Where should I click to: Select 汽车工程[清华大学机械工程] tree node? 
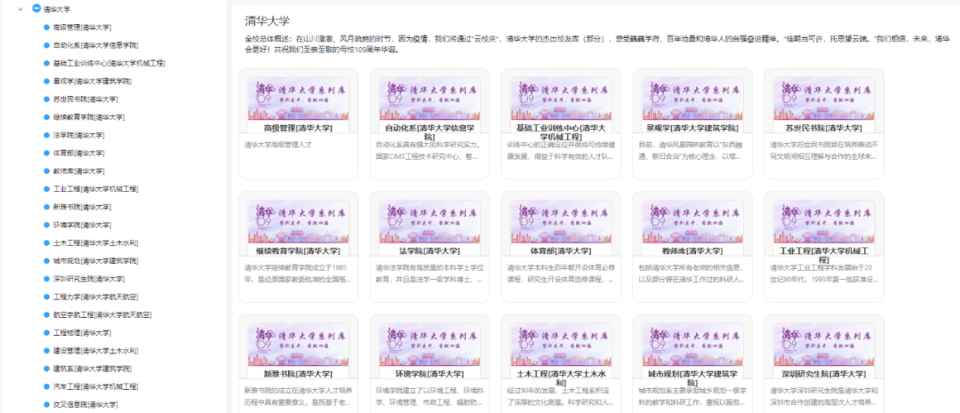pyautogui.click(x=95, y=387)
